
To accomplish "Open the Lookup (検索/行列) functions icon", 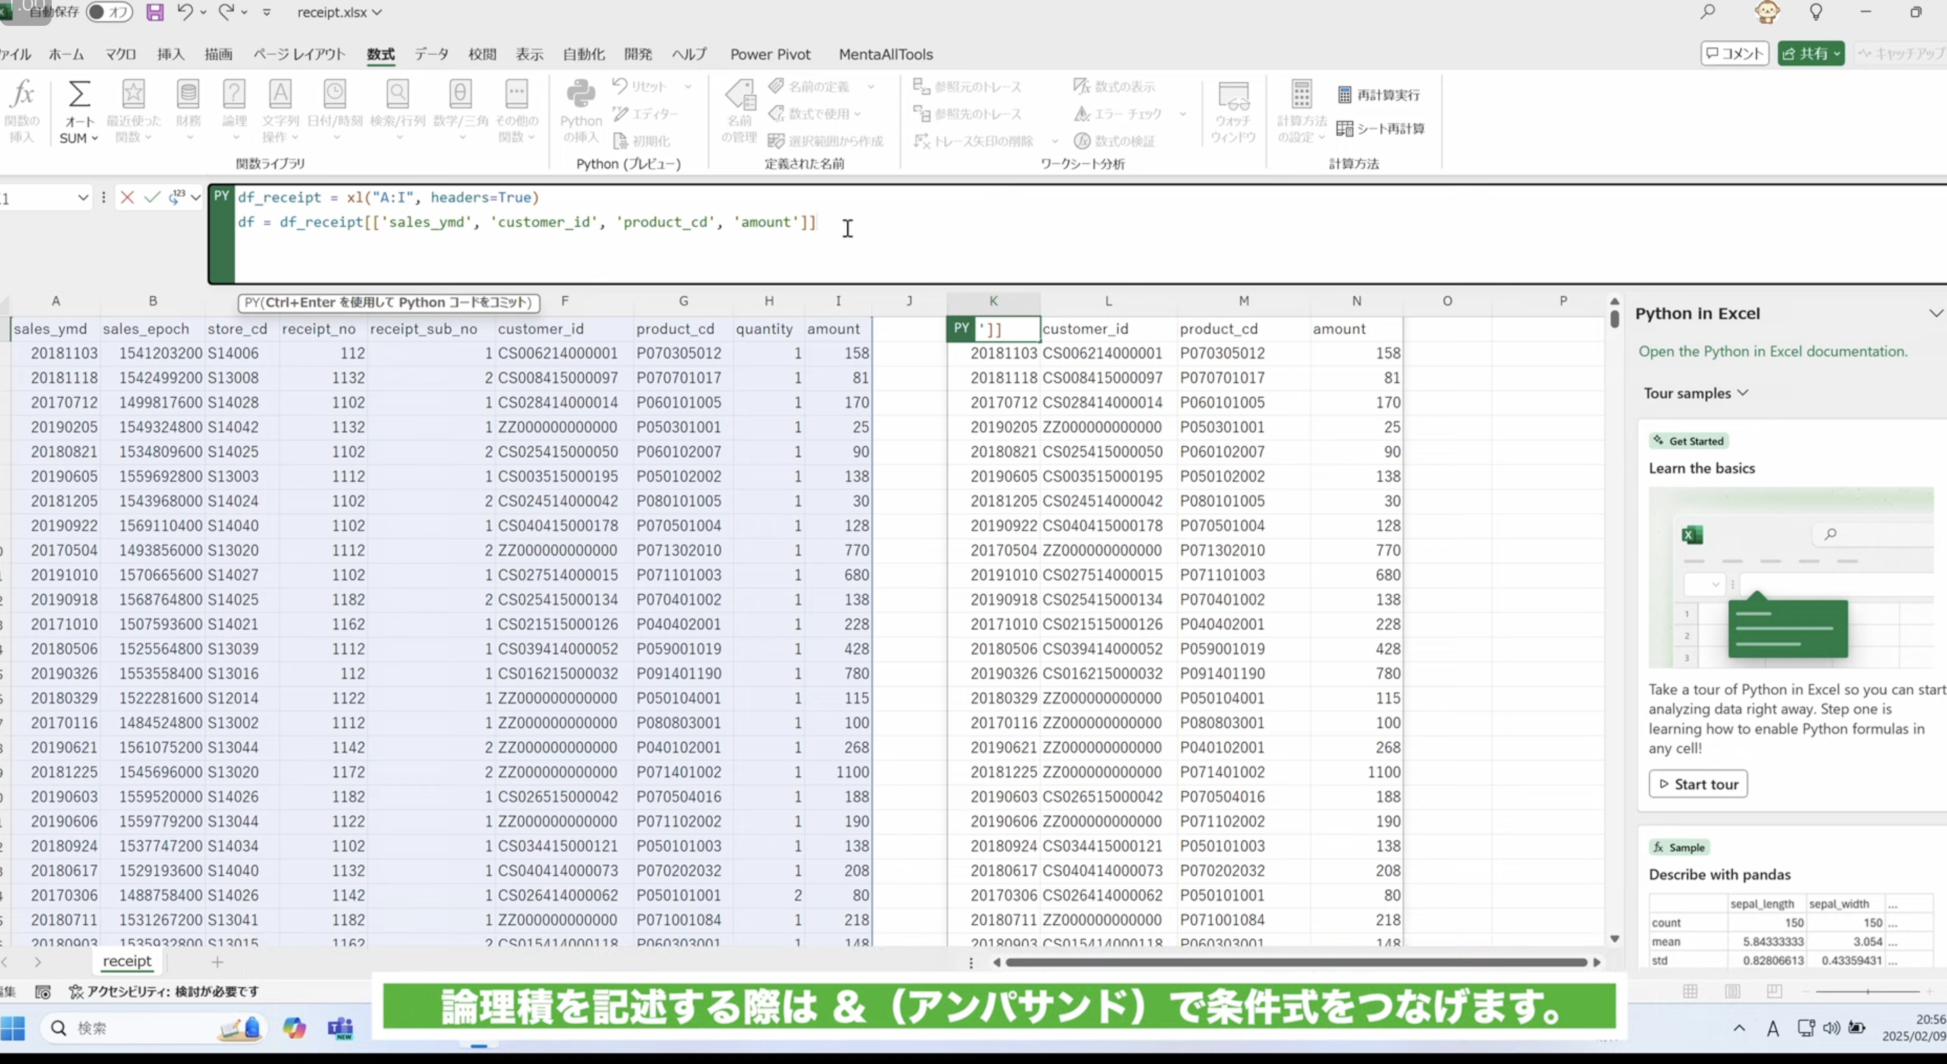I will 398,94.
